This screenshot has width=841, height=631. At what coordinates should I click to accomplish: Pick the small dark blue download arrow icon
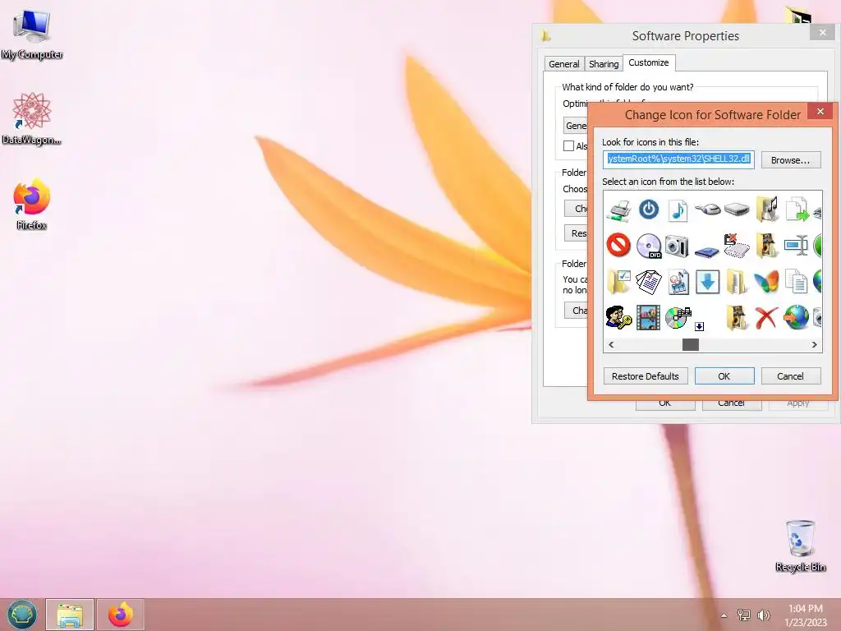700,326
